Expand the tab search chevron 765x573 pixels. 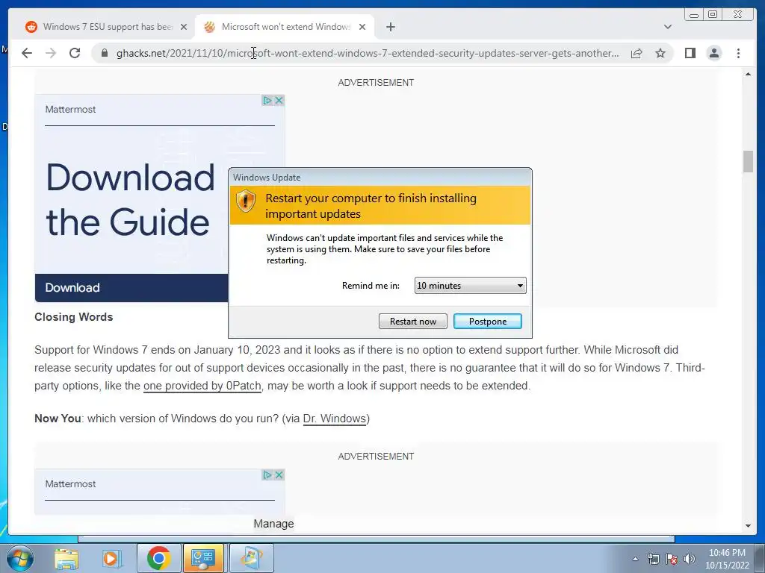click(668, 27)
